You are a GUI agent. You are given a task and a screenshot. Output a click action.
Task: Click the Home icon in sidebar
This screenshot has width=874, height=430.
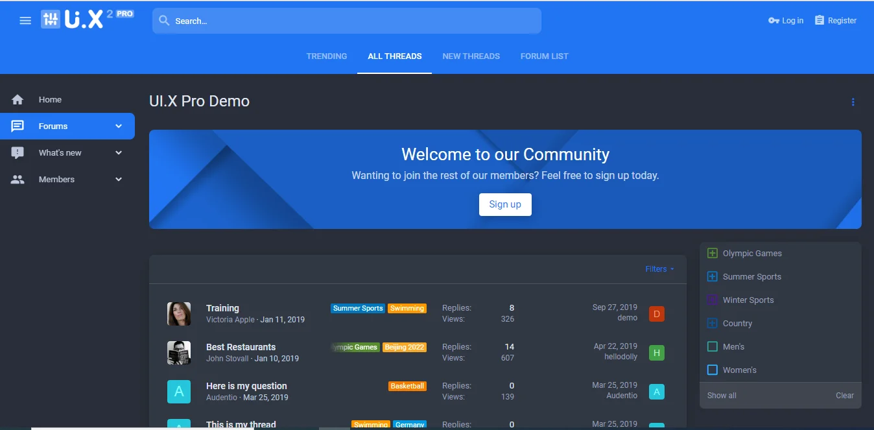point(18,100)
